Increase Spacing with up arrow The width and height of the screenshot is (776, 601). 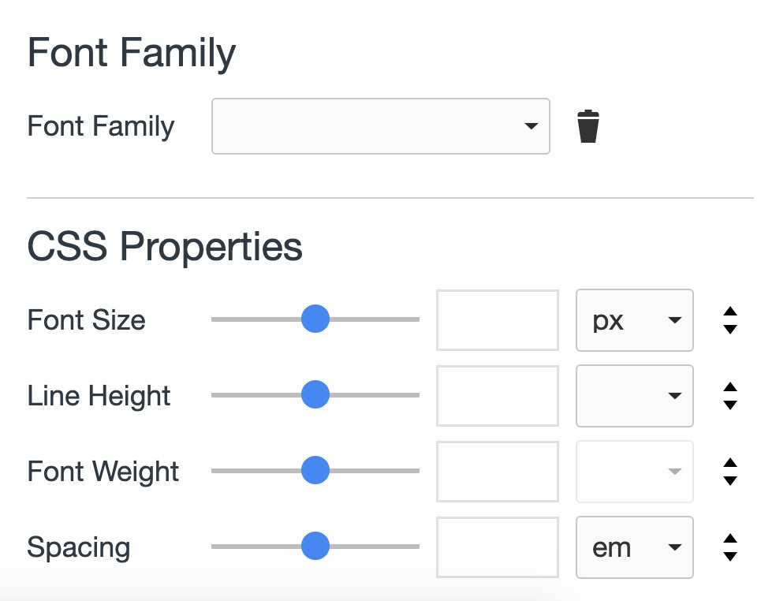click(x=730, y=539)
